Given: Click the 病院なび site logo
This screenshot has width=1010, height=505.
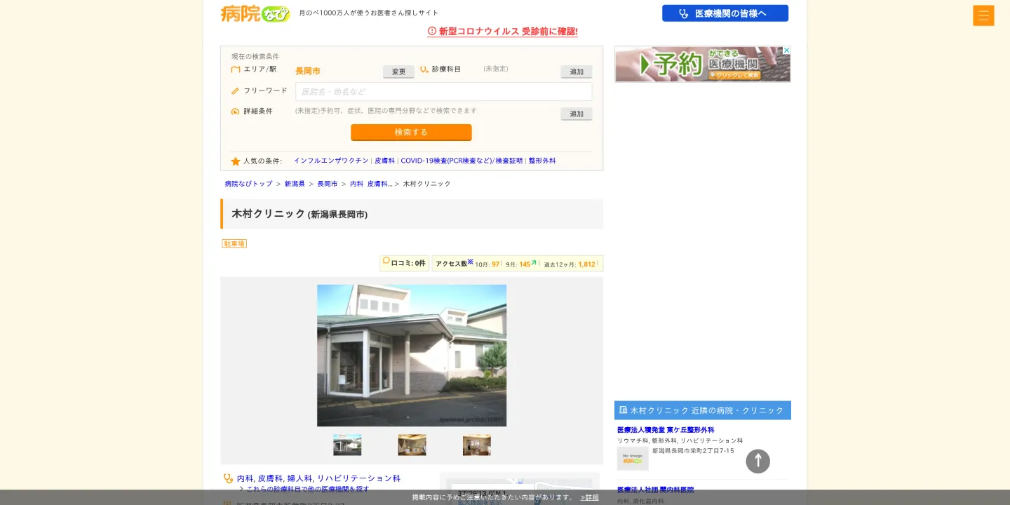Looking at the screenshot, I should (255, 13).
